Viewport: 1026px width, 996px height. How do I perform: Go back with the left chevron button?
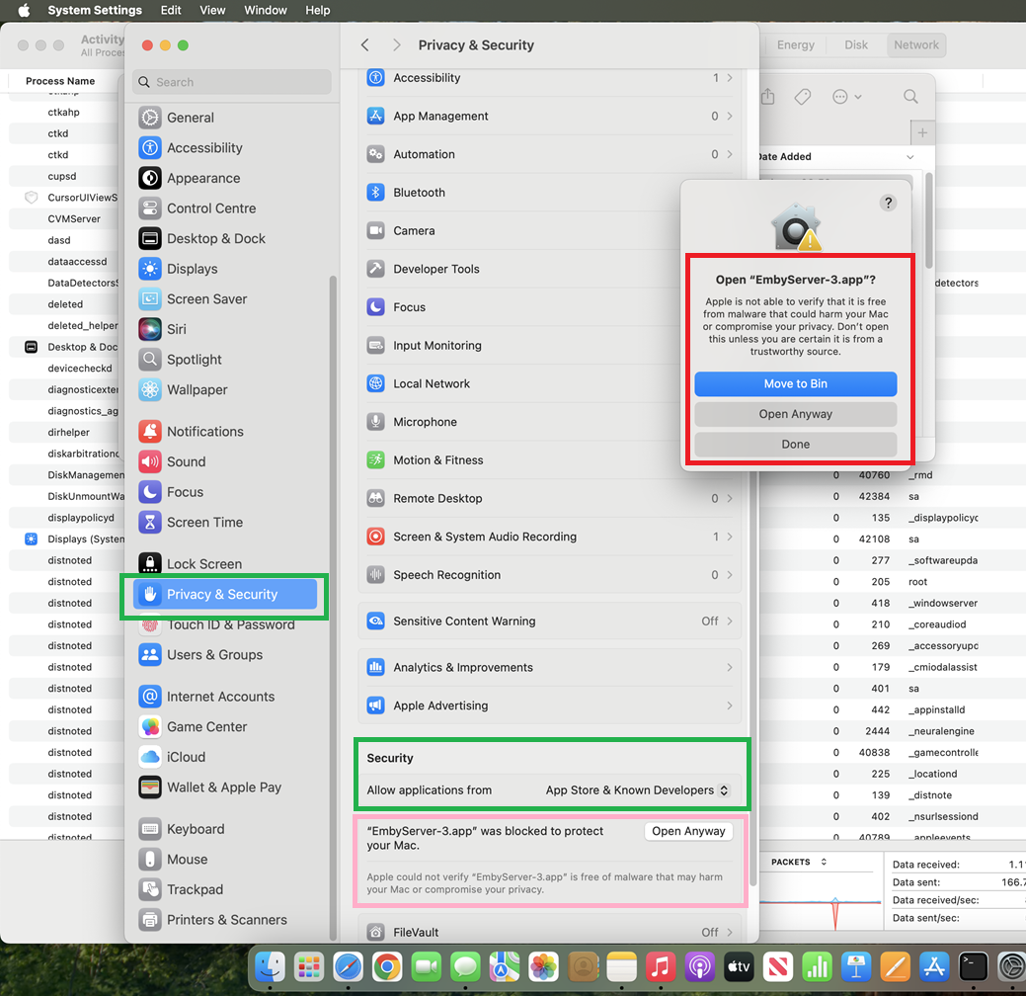(x=365, y=45)
